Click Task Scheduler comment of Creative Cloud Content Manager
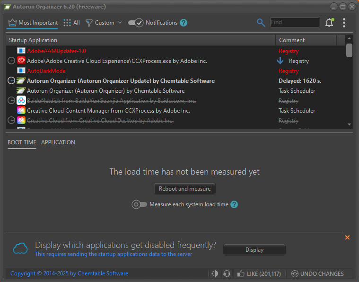The width and height of the screenshot is (359, 282). point(297,111)
